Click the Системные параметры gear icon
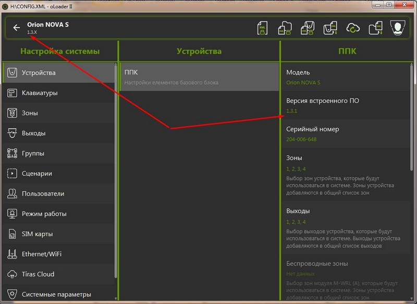 pos(12,294)
